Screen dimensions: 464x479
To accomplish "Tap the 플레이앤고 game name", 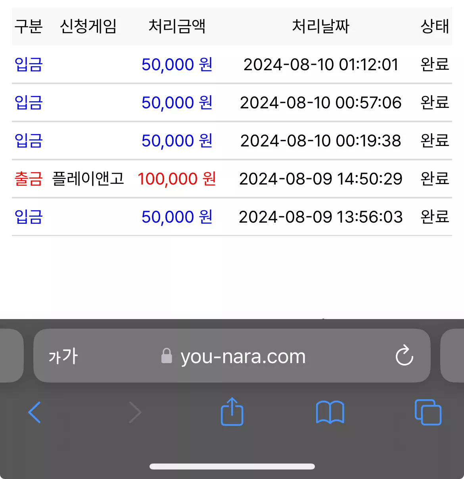I will pos(88,179).
